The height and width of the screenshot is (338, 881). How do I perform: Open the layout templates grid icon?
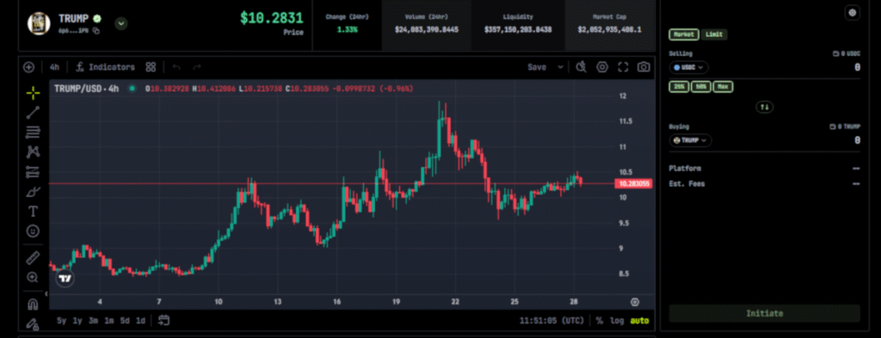[151, 67]
